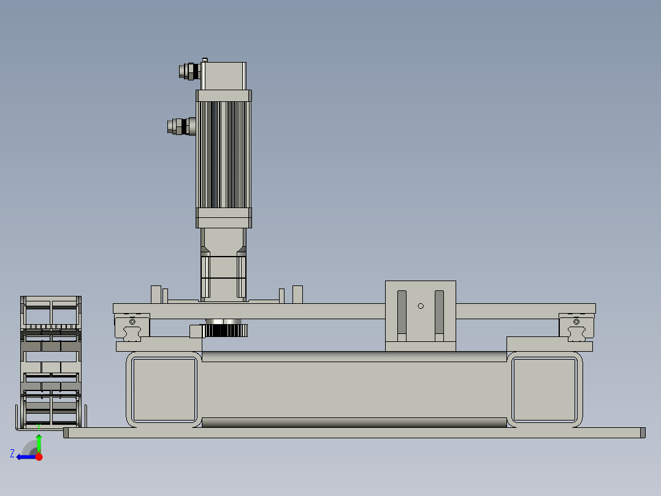Select the long bottom base plate
The width and height of the screenshot is (661, 496).
click(x=354, y=433)
